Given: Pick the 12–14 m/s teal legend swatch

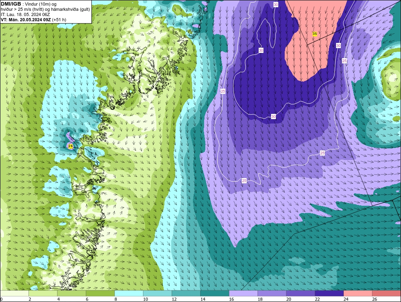Looking at the screenshot, I should 186,293.
